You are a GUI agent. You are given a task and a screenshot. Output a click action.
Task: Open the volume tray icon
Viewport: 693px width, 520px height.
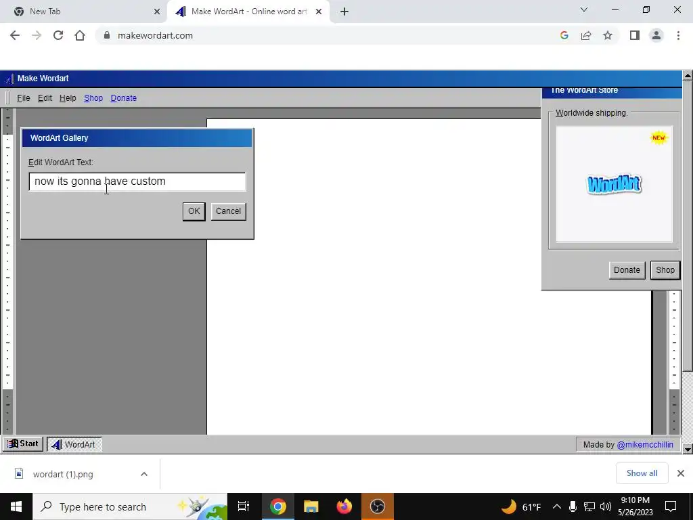(x=606, y=506)
